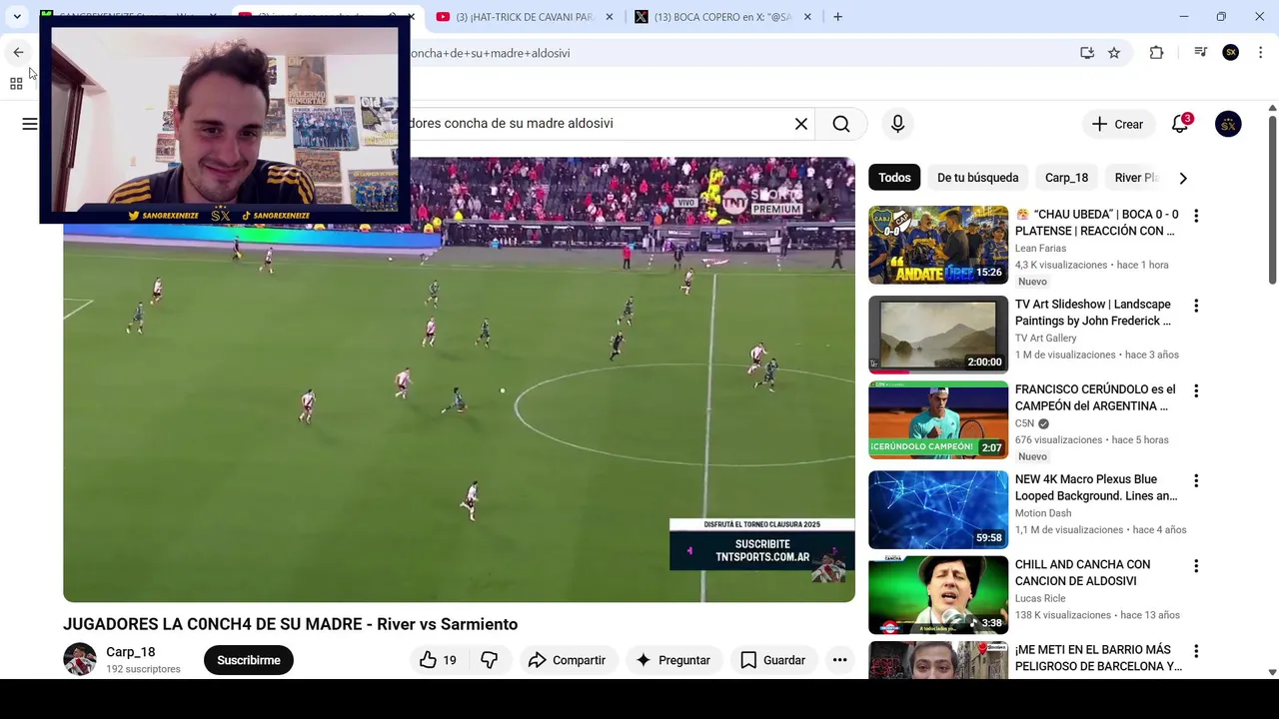1279x719 pixels.
Task: Open the Carp_18 channel name link
Action: click(x=131, y=652)
